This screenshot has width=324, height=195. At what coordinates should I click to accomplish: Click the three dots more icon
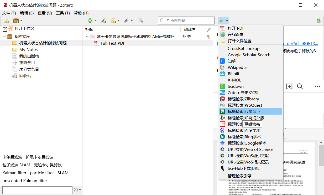317,86
